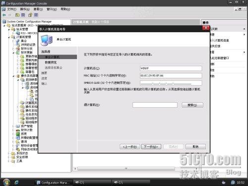Click the 计算机名(C) input field
Image resolution: width=248 pixels, height=186 pixels.
tap(171, 68)
